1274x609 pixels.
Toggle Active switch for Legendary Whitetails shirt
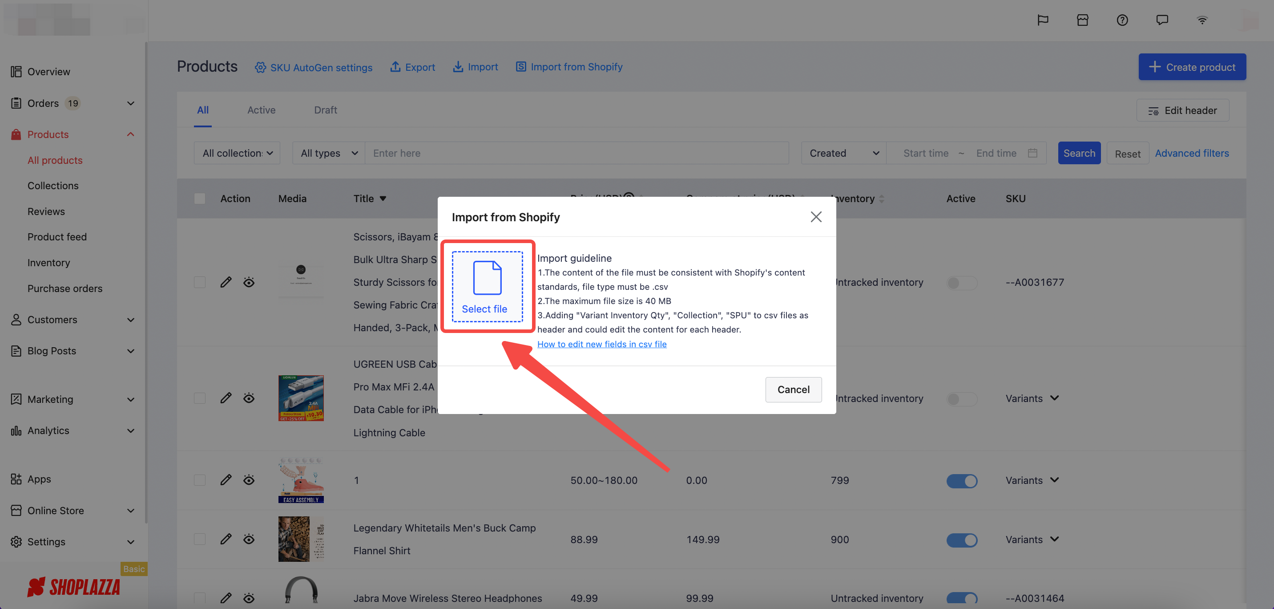tap(962, 540)
